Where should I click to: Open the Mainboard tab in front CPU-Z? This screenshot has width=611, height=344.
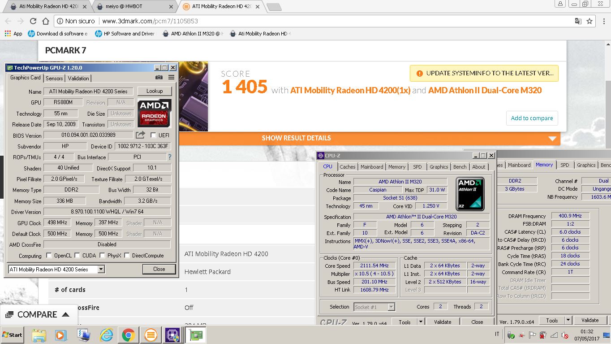pyautogui.click(x=372, y=167)
